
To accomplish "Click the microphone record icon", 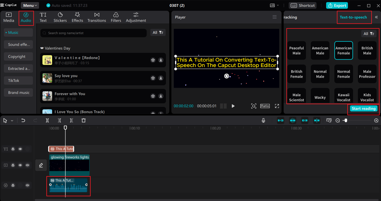I will (263, 120).
